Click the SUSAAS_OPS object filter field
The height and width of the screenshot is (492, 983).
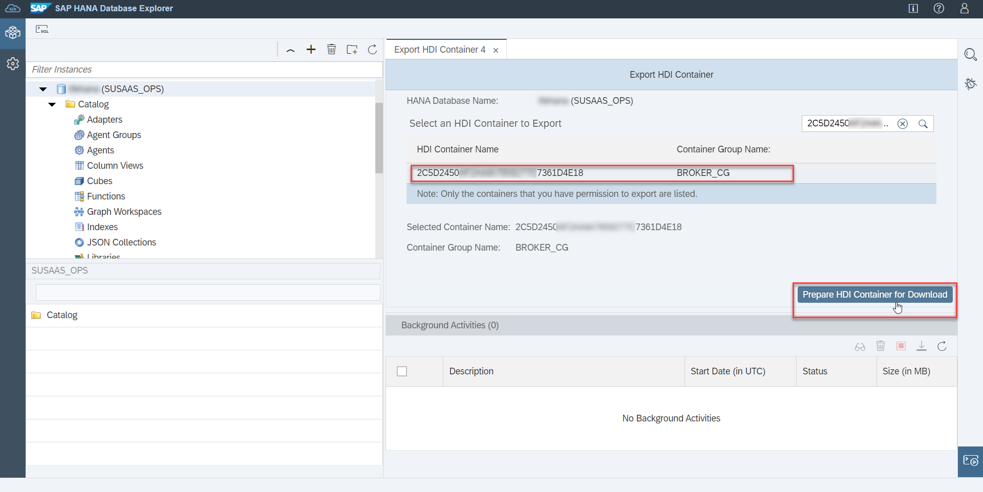[x=208, y=293]
